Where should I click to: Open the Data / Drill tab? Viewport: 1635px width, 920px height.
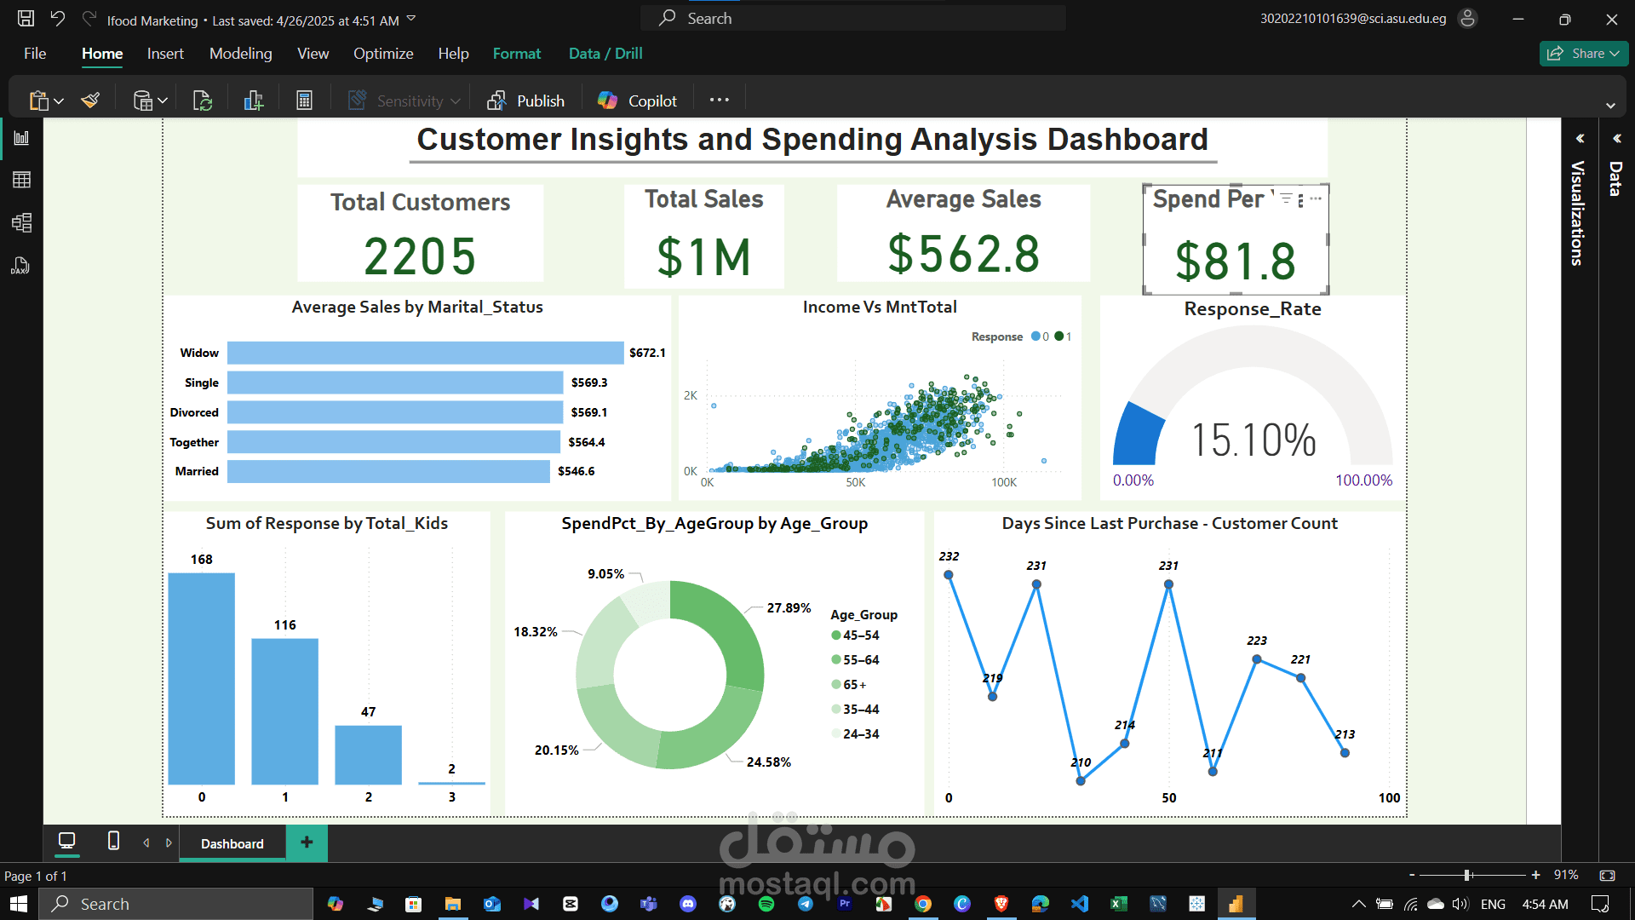[x=605, y=54]
